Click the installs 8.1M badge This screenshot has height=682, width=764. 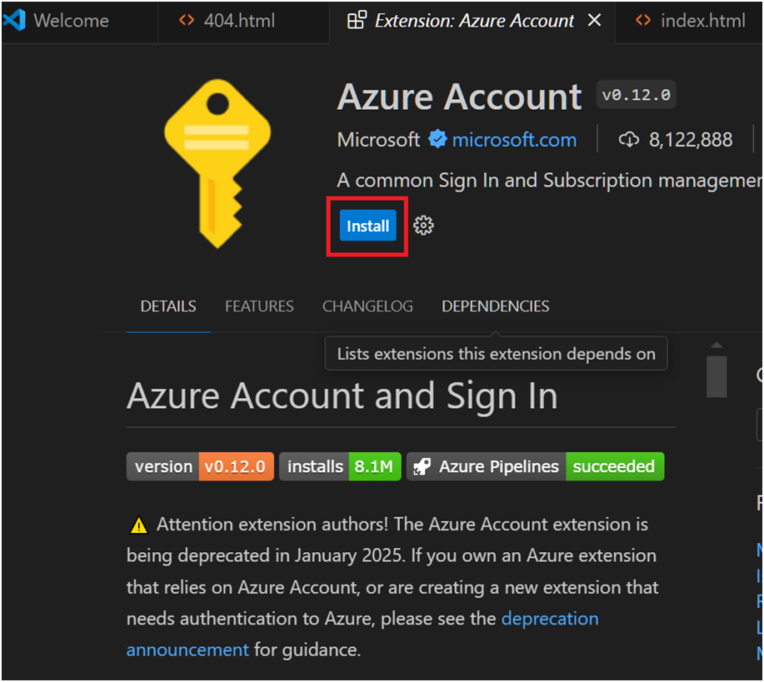(340, 466)
